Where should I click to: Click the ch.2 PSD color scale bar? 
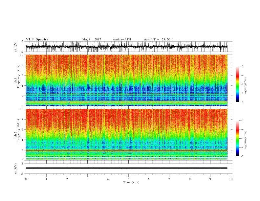click(238, 138)
